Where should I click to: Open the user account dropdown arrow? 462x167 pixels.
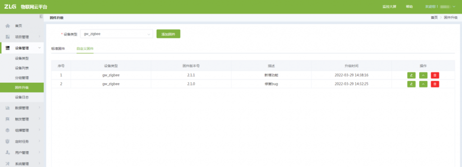454,6
